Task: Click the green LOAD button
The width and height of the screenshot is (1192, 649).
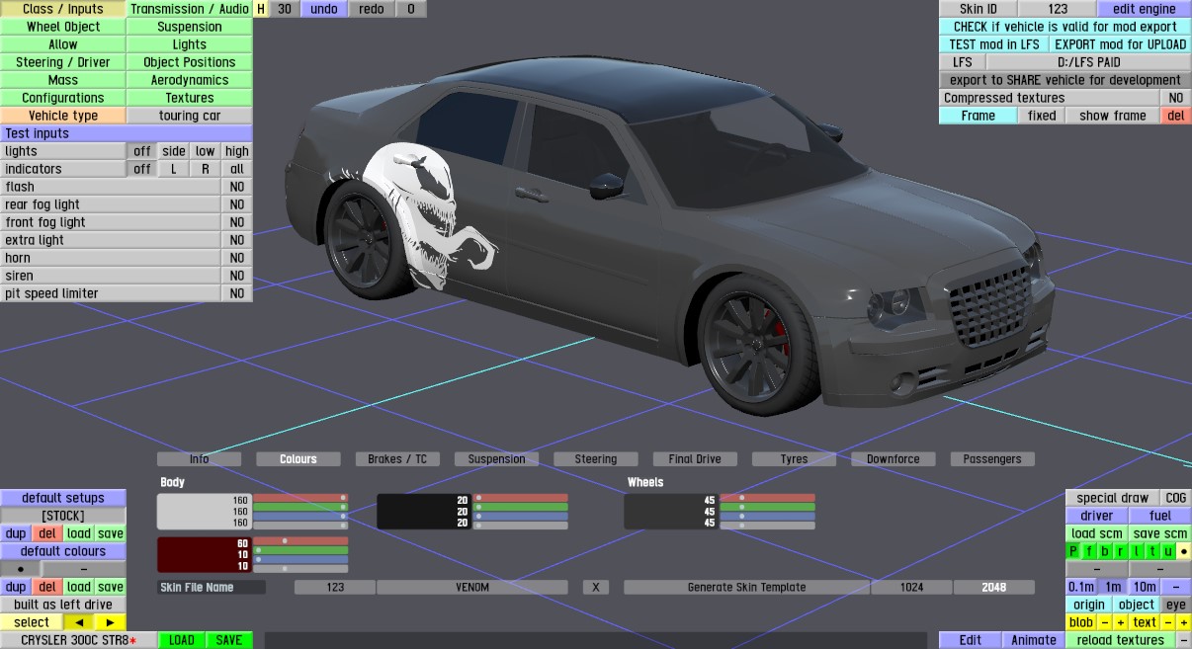Action: 182,640
